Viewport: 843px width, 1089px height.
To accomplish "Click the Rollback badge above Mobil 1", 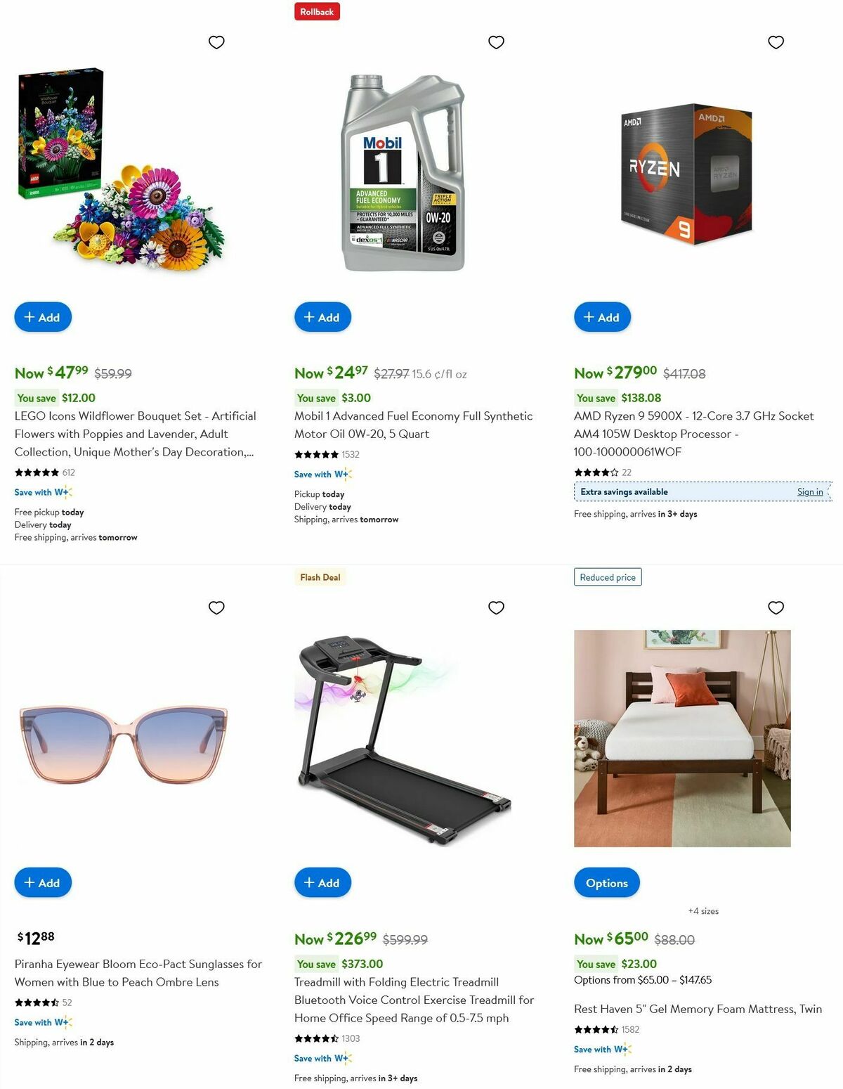I will coord(317,11).
